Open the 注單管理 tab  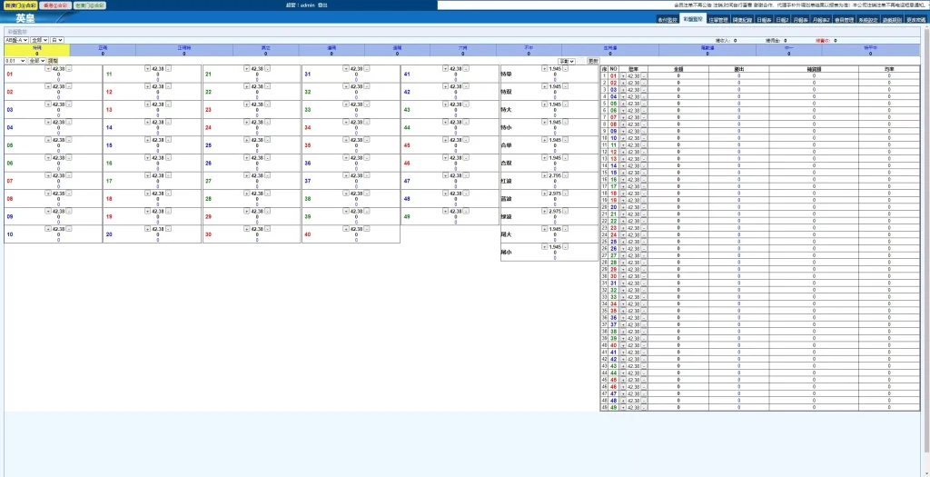717,20
